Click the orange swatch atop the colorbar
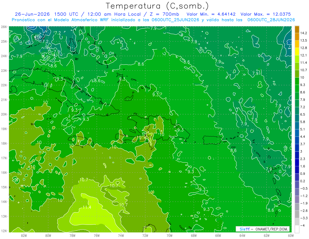 [x=297, y=29]
